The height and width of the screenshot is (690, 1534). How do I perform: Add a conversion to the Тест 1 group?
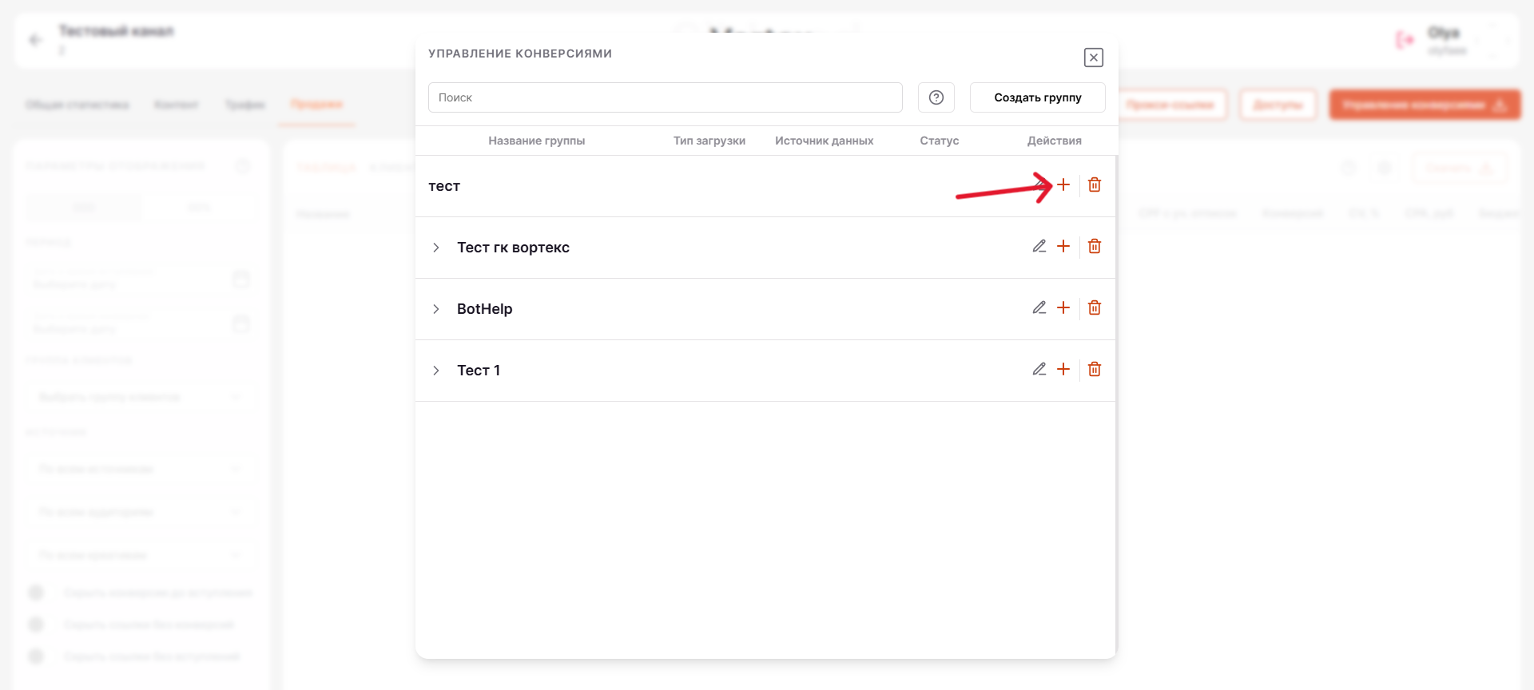(x=1063, y=369)
